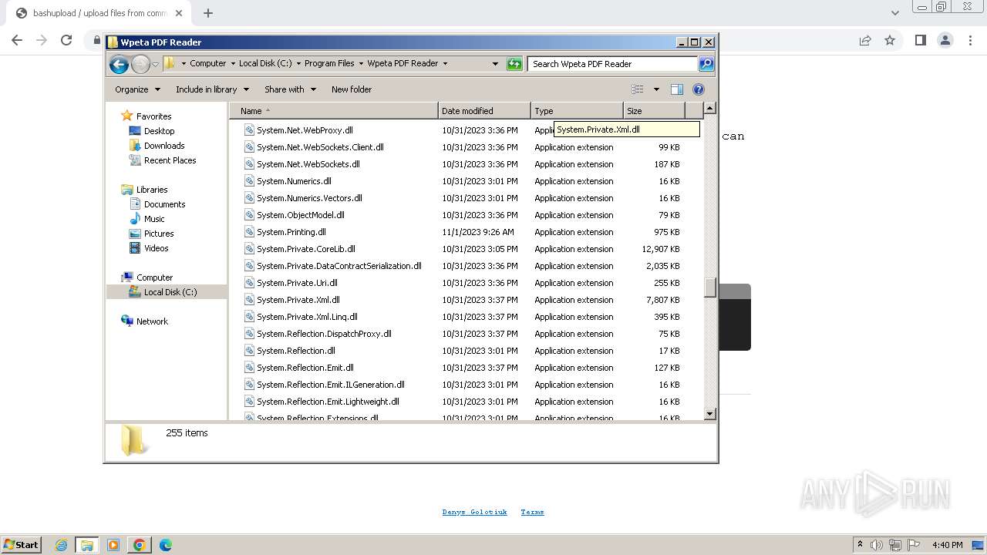
Task: Refresh the Wpeta PDF Reader folder
Action: tap(514, 64)
